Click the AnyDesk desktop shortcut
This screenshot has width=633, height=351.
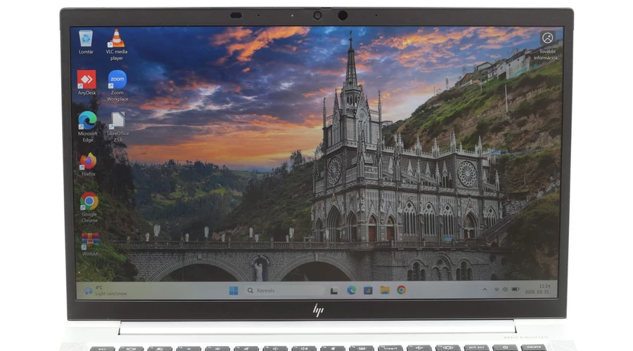87,80
